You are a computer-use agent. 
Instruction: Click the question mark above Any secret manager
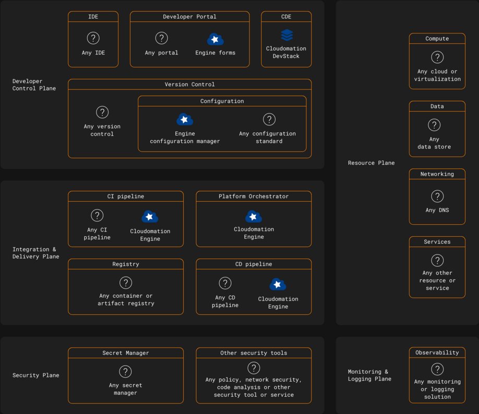point(125,372)
